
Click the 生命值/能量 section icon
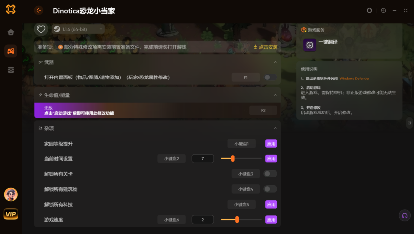point(40,95)
